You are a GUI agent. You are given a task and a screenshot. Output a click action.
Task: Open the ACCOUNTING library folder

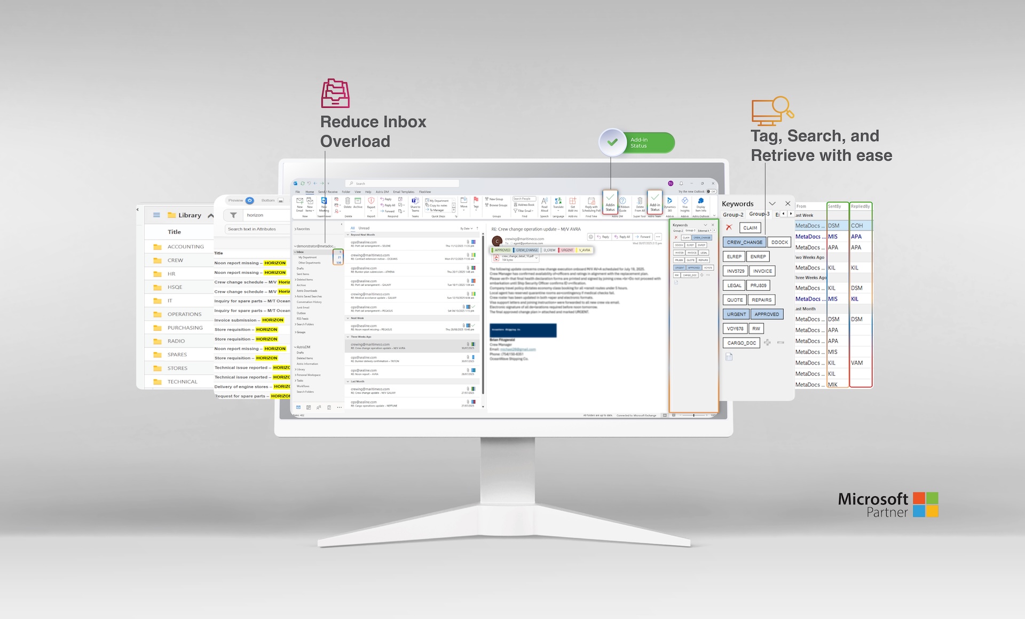(x=185, y=247)
